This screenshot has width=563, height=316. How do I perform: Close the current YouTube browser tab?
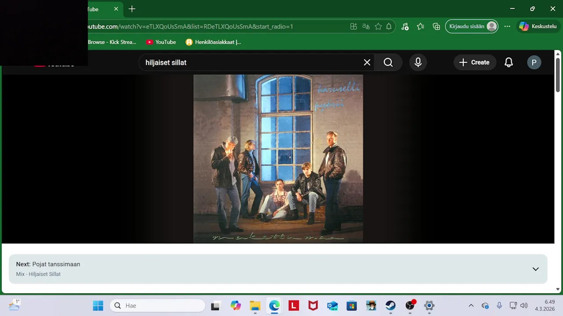pos(116,9)
